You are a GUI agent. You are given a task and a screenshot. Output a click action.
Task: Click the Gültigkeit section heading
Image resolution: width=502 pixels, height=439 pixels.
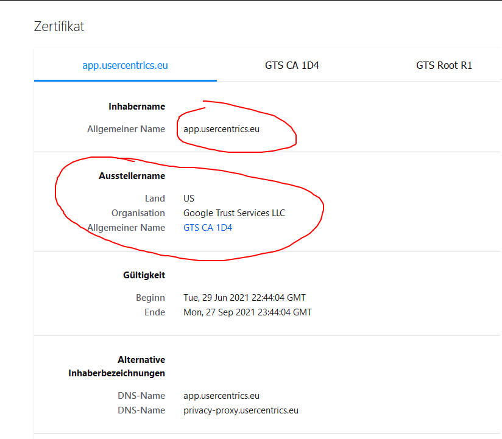click(144, 275)
